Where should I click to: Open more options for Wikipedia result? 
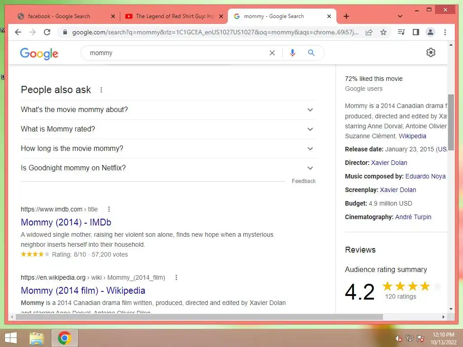pyautogui.click(x=176, y=277)
